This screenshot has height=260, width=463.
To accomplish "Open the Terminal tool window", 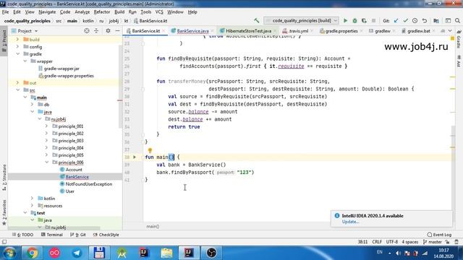I will pos(52,235).
